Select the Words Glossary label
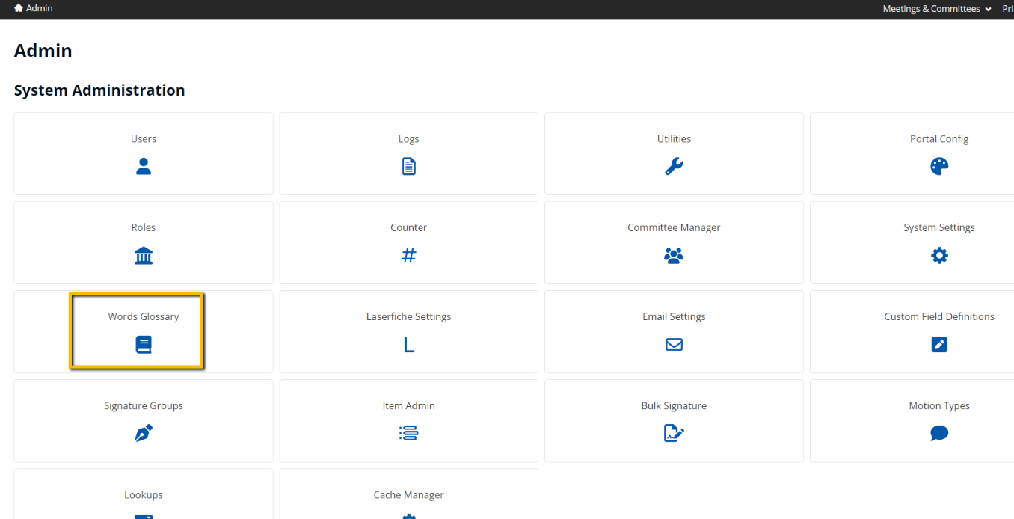 pyautogui.click(x=144, y=316)
